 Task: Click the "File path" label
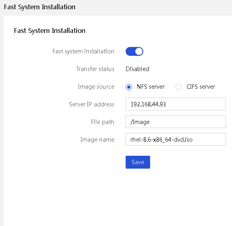point(102,122)
